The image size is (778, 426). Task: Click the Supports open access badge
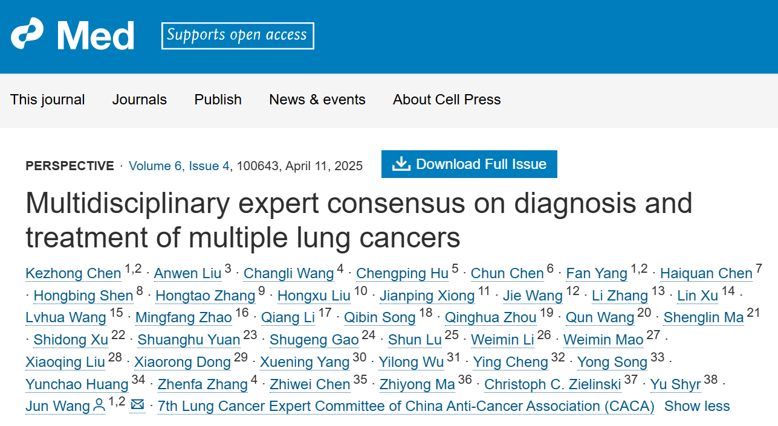(x=237, y=35)
